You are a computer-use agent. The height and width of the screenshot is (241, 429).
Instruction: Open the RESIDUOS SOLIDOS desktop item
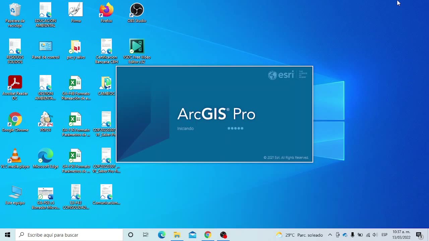(15, 51)
